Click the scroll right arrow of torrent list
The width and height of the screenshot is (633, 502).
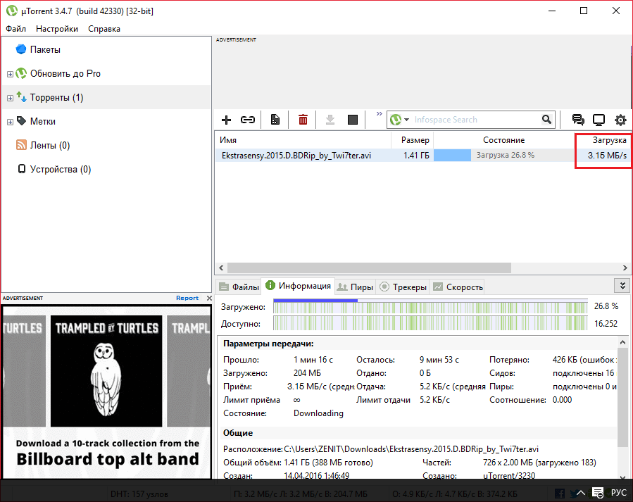click(x=625, y=268)
